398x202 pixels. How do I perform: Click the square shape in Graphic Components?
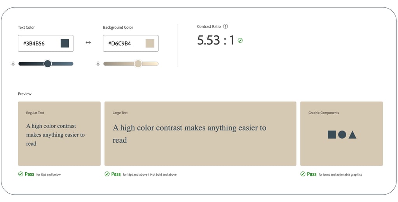pos(332,135)
